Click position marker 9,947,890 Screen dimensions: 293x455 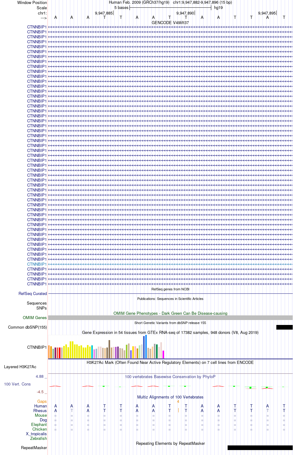coord(185,13)
